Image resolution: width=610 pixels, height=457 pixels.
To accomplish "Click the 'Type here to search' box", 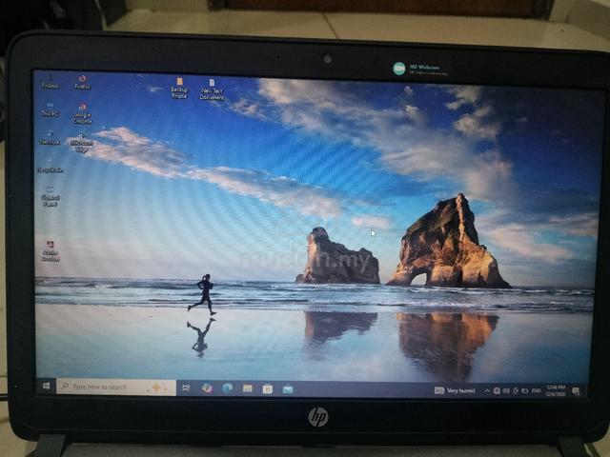I will tap(116, 387).
